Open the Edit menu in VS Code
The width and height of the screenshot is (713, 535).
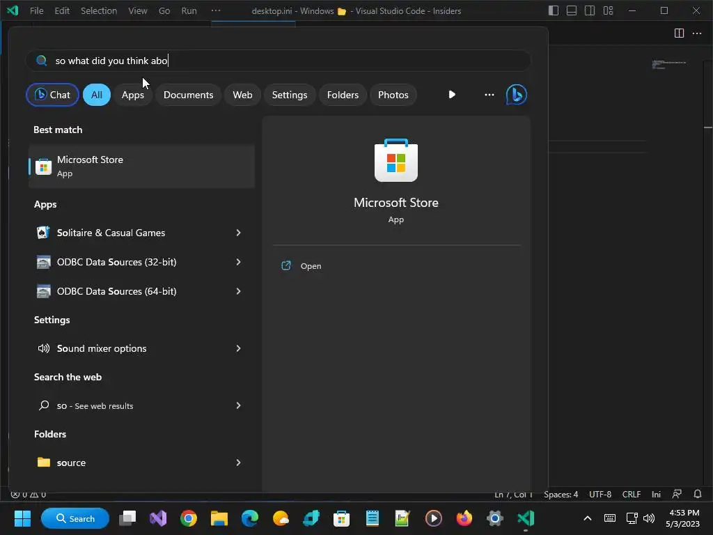click(x=62, y=10)
